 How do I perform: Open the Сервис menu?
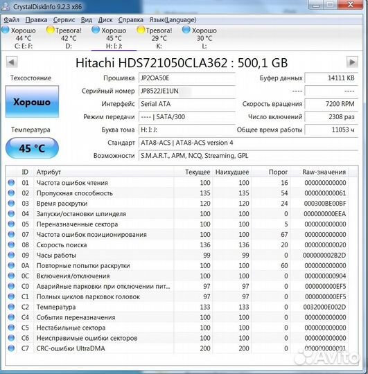(x=64, y=20)
